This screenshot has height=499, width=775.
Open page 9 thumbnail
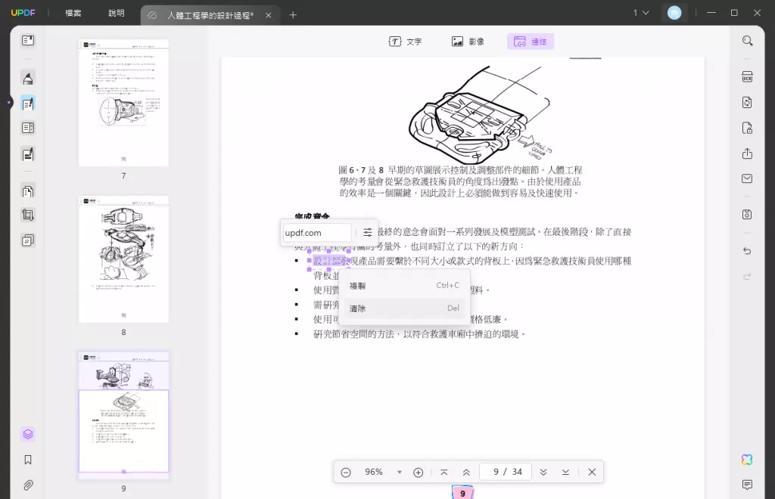[123, 416]
